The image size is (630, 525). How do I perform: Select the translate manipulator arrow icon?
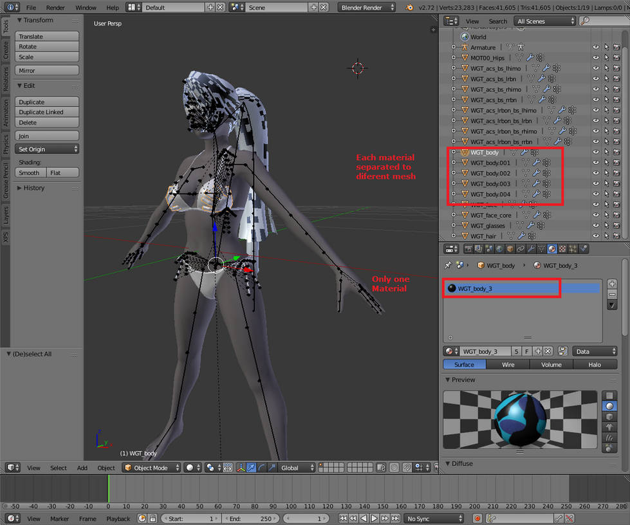(x=251, y=468)
